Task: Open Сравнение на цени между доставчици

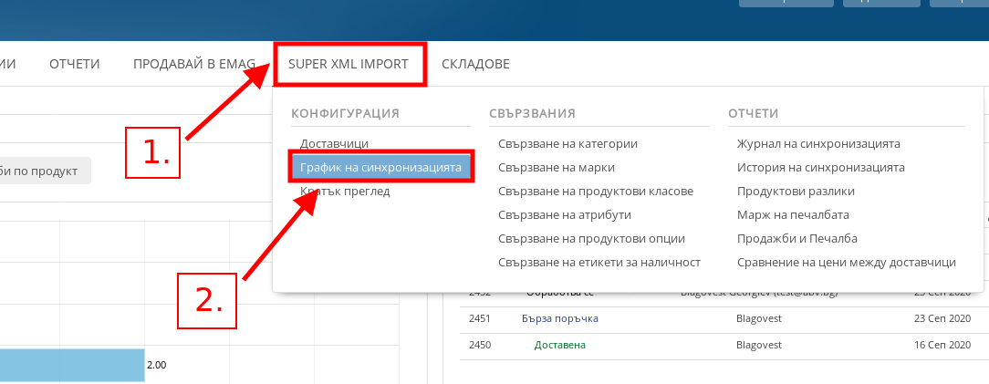Action: click(846, 263)
